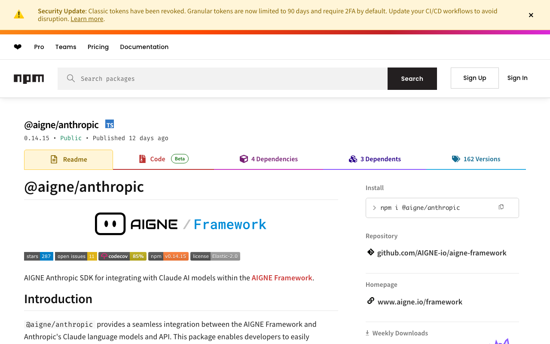Open the 162 Versions tab
550x344 pixels.
coord(476,159)
